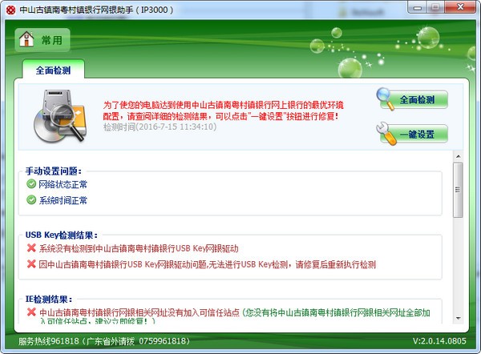Click the scrollbar up arrow
The image size is (481, 354).
click(458, 156)
